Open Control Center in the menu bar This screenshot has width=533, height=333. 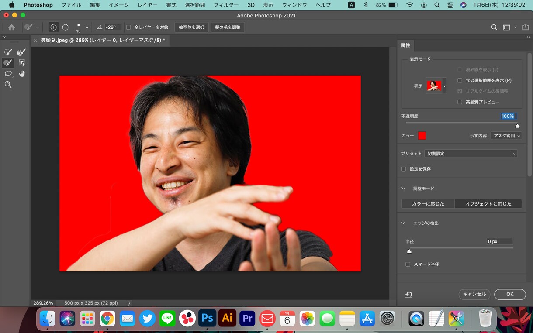450,5
